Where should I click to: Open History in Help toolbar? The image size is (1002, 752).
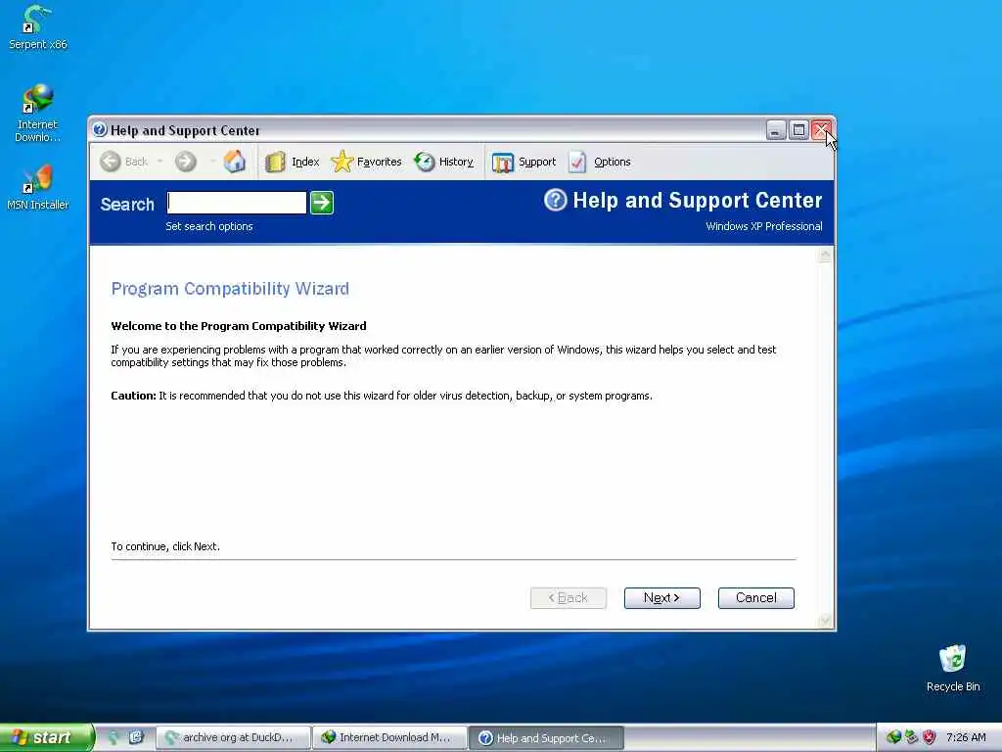(443, 162)
